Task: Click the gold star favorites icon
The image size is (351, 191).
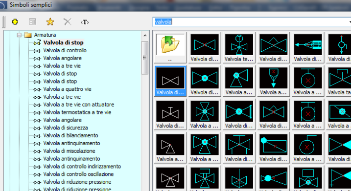Action: coord(50,22)
